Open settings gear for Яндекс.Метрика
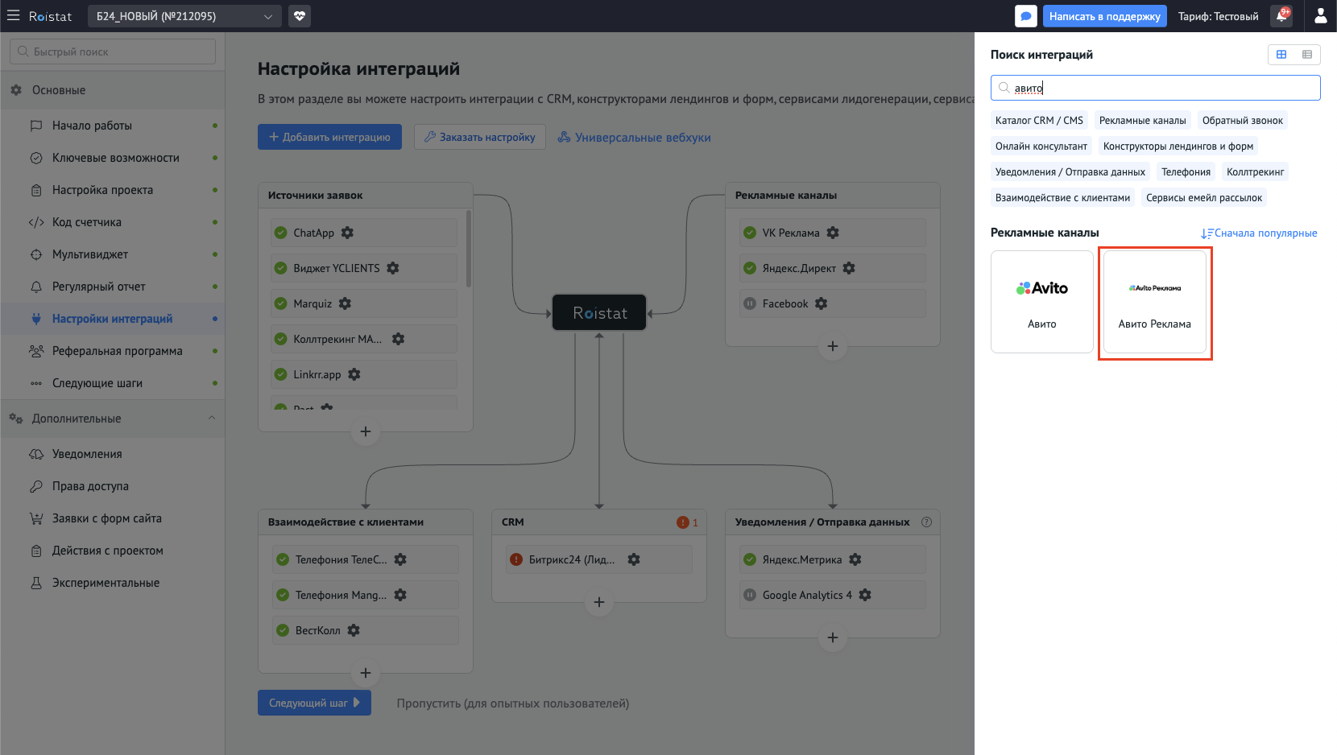The width and height of the screenshot is (1337, 755). [x=855, y=559]
